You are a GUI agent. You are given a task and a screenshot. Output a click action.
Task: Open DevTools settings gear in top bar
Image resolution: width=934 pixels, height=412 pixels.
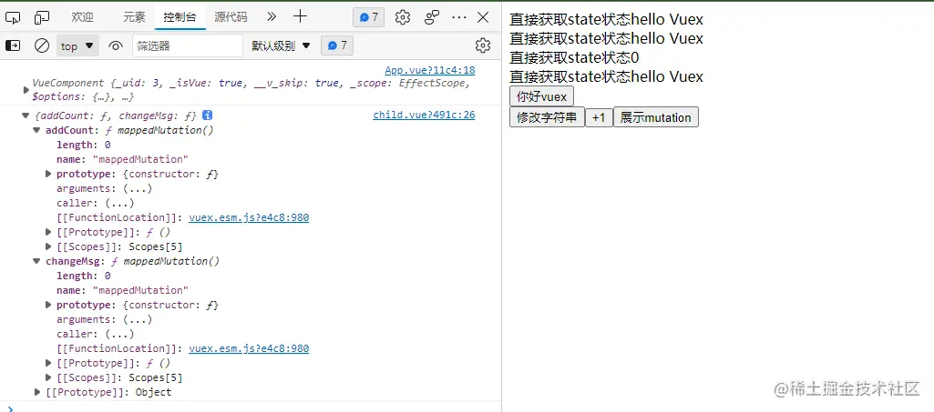403,17
